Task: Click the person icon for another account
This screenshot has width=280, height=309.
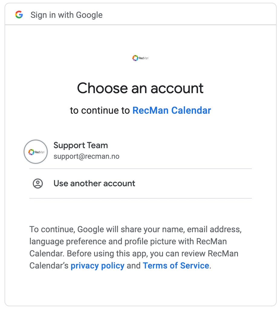Action: coord(38,184)
